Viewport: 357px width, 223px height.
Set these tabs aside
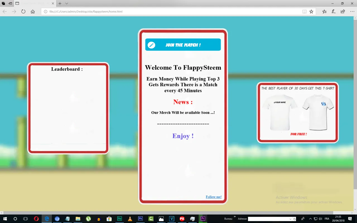pos(10,4)
